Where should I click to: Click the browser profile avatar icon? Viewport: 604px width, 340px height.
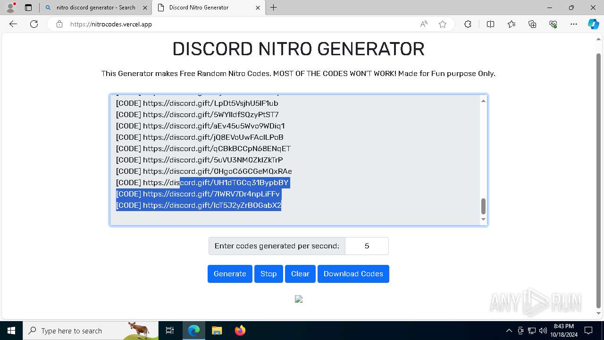(10, 8)
